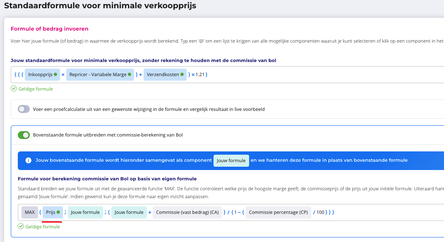
Task: Select the Repricer - Variabele Marge chip
Action: pos(98,74)
